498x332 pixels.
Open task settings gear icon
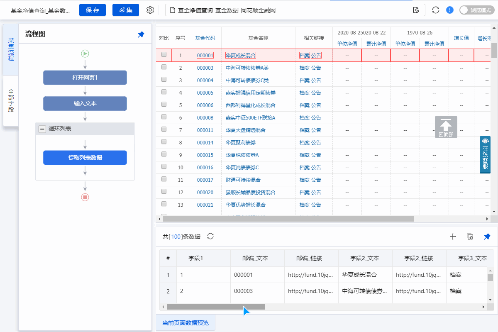(150, 10)
